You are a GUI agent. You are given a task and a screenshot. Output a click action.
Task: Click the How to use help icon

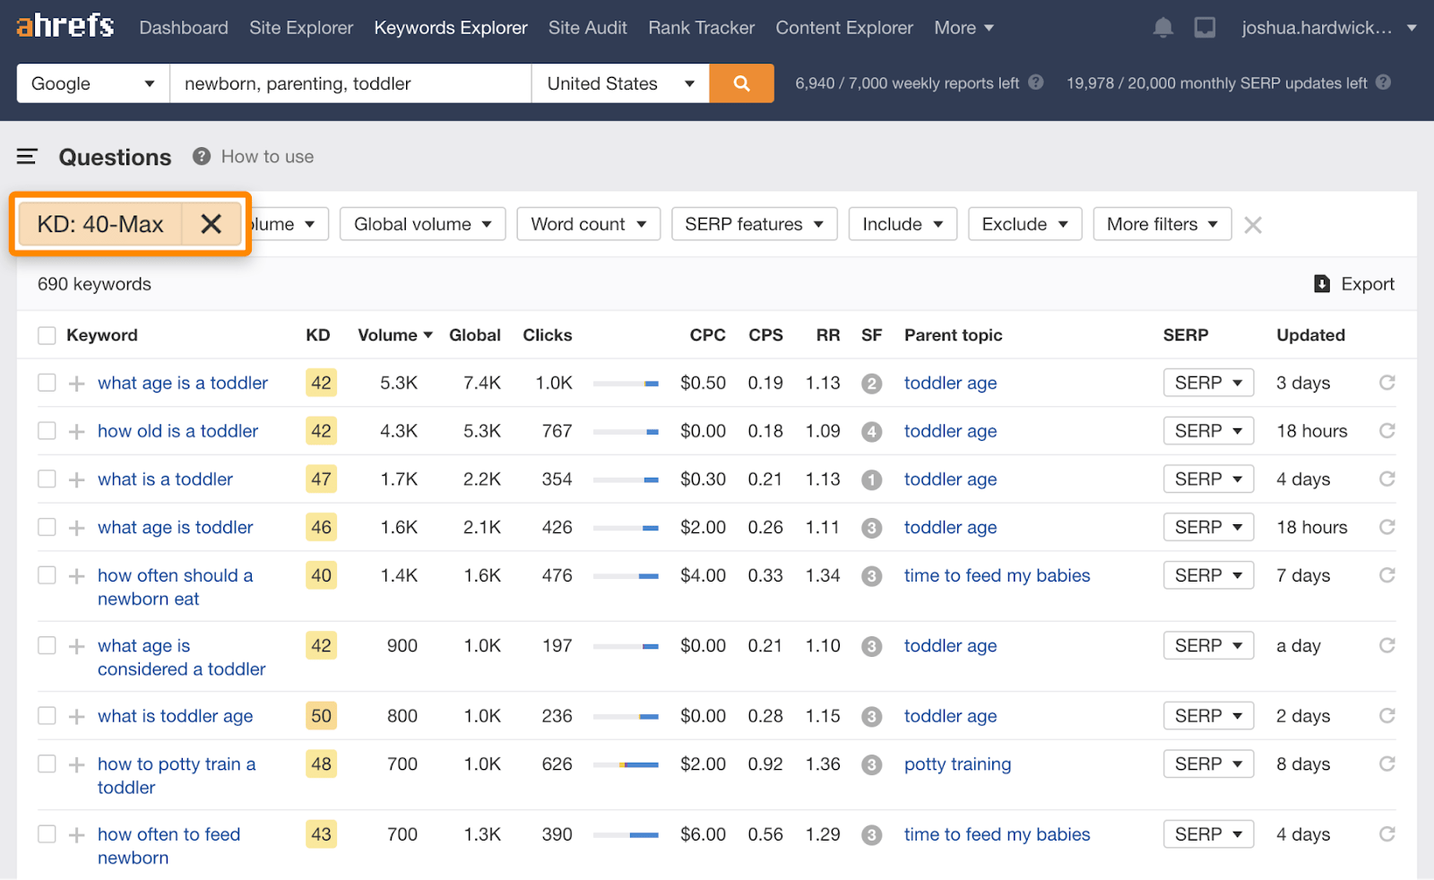[202, 157]
